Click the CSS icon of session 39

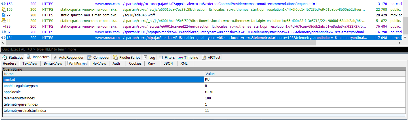pos(3,26)
